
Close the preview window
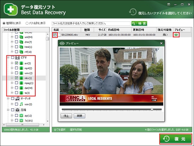161,43
